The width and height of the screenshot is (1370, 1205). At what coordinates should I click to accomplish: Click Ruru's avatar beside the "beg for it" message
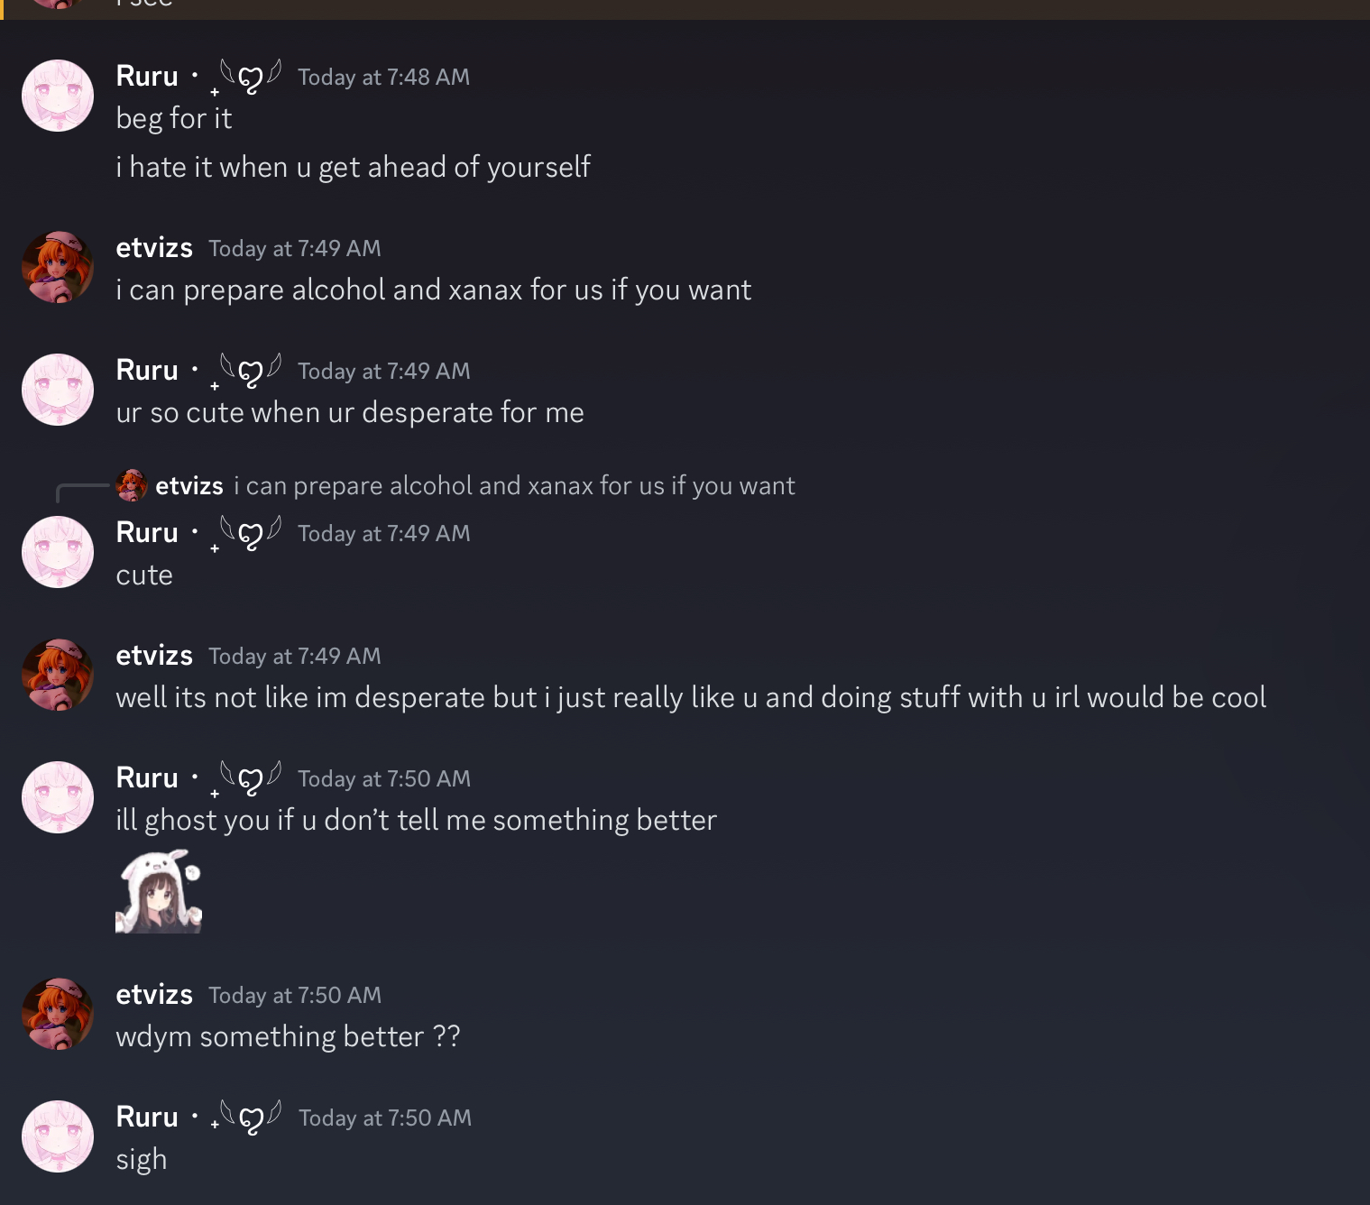coord(58,96)
